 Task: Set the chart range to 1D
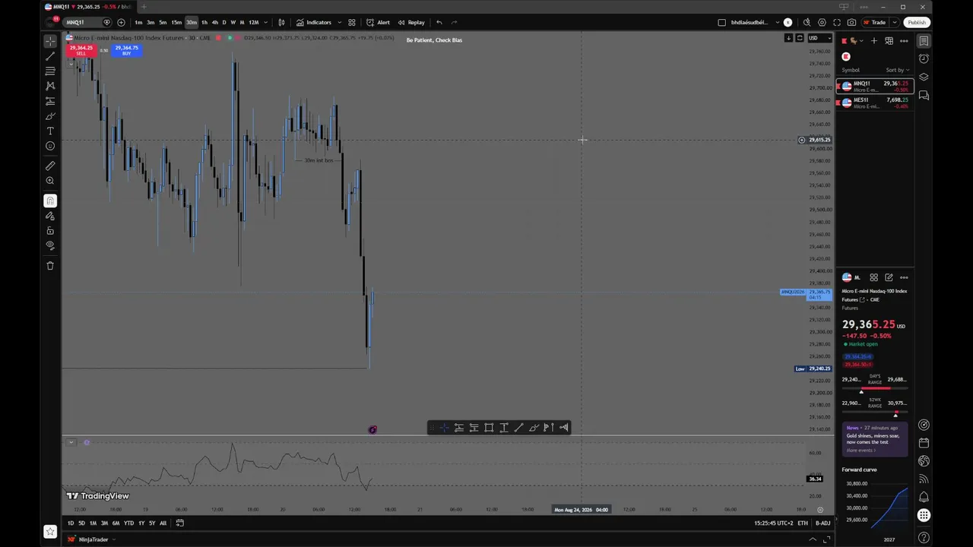71,523
